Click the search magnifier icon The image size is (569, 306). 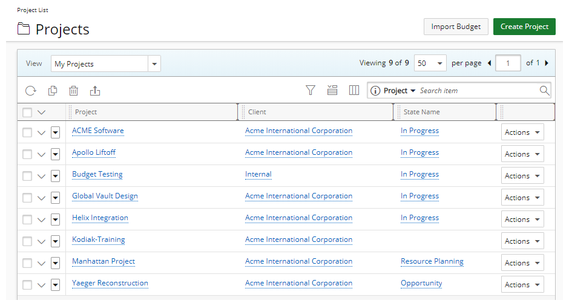pyautogui.click(x=544, y=91)
